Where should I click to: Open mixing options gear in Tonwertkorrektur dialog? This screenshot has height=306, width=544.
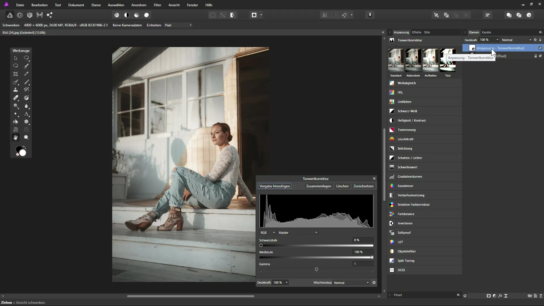[x=374, y=283]
